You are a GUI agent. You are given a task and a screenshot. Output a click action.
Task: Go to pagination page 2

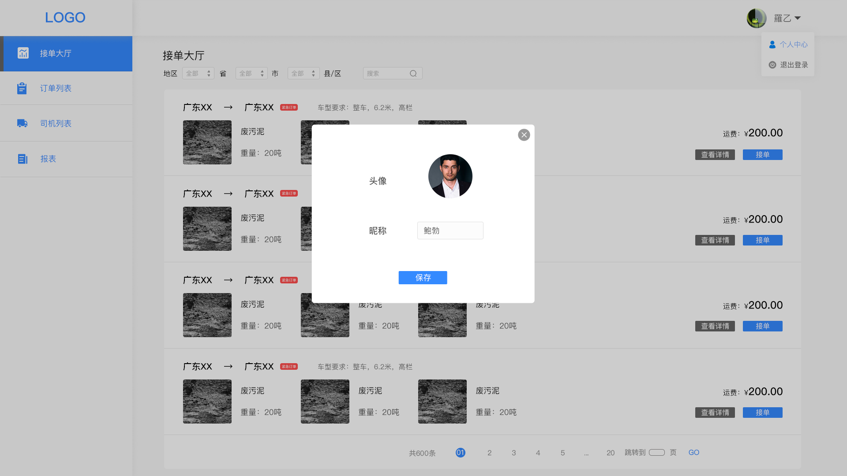pos(489,453)
